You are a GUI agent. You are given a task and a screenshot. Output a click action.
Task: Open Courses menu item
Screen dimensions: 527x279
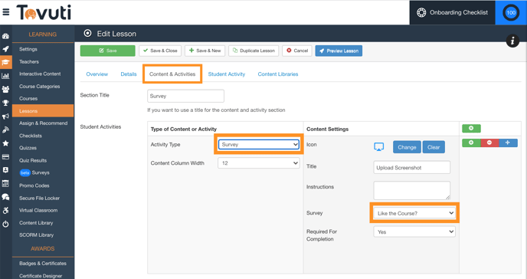coord(28,99)
